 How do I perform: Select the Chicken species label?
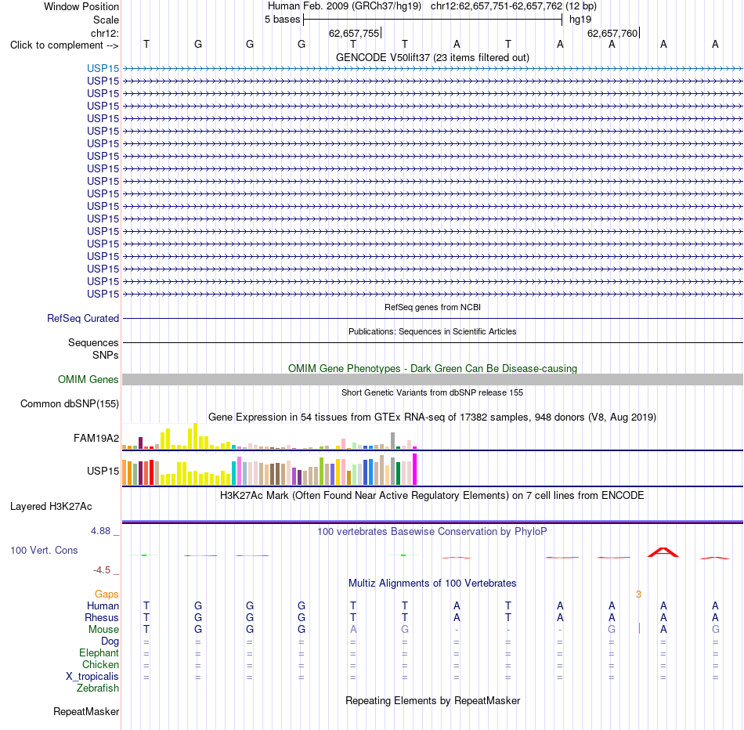[x=100, y=664]
